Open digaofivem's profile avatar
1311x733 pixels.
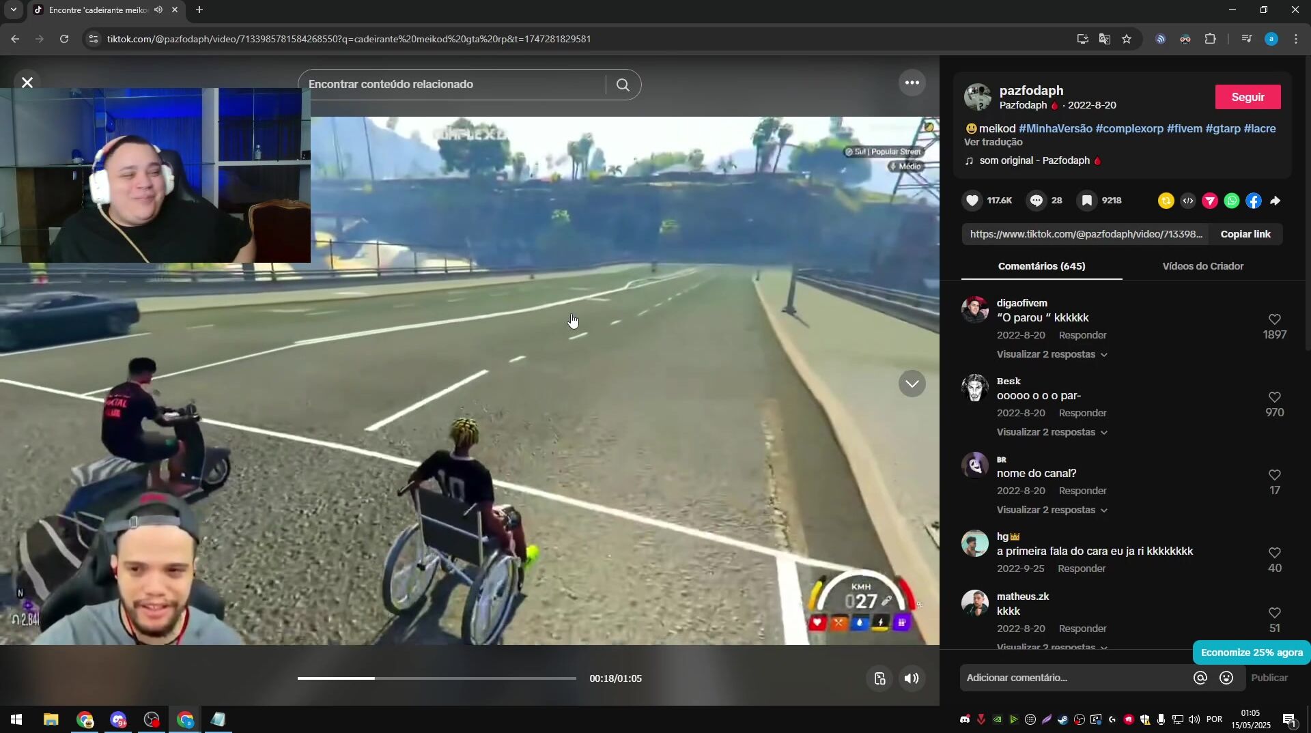974,309
